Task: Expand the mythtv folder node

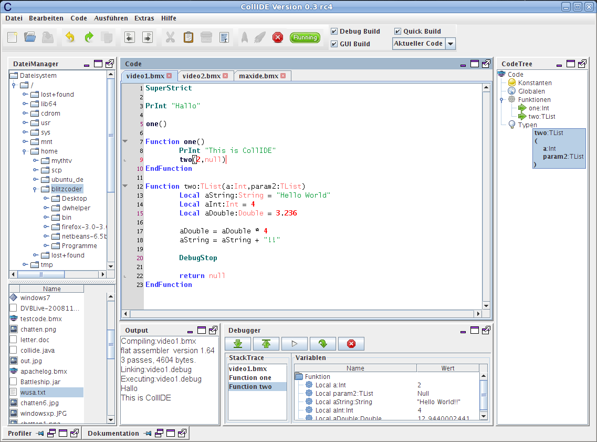Action: (35, 160)
